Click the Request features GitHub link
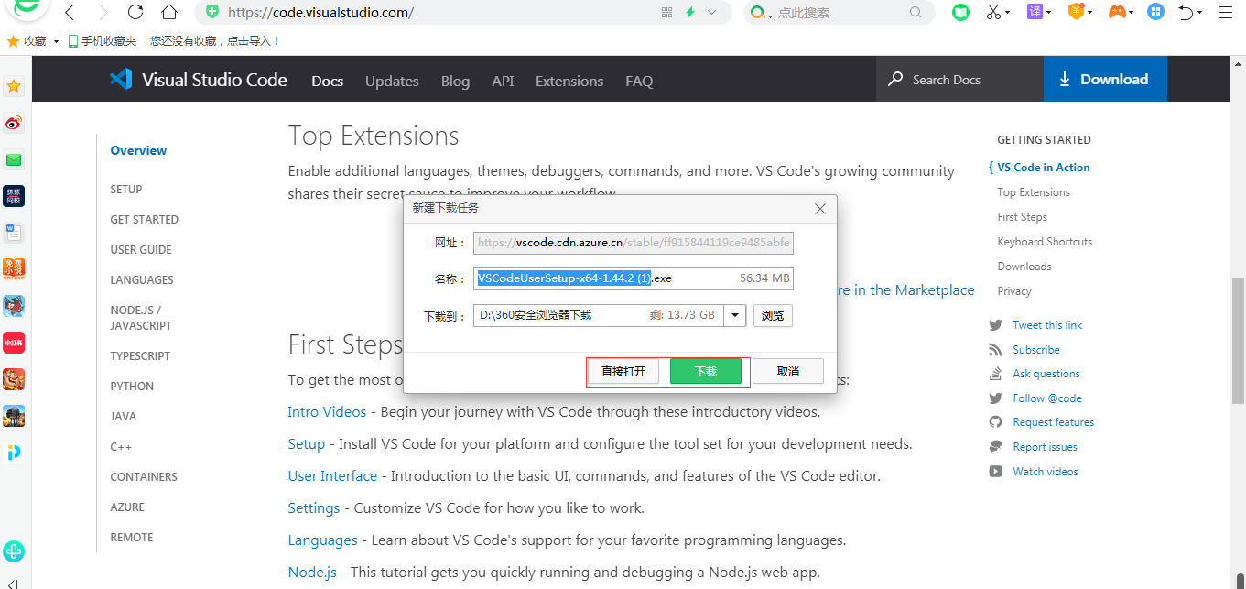Screen dimensions: 1246x589 [1053, 422]
